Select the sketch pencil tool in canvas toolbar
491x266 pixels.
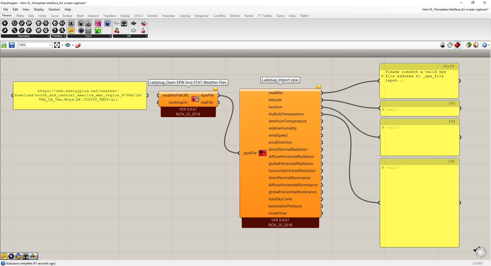tap(78, 45)
